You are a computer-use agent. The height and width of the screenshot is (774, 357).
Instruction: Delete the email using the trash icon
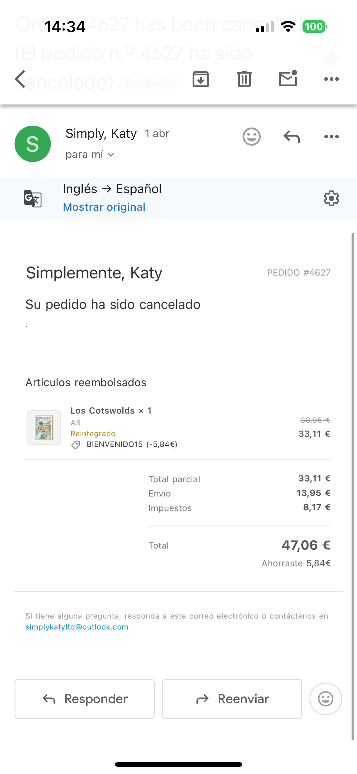pos(244,79)
